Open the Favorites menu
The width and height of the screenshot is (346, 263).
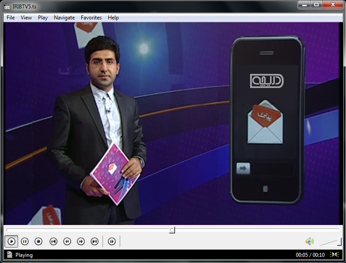(91, 18)
